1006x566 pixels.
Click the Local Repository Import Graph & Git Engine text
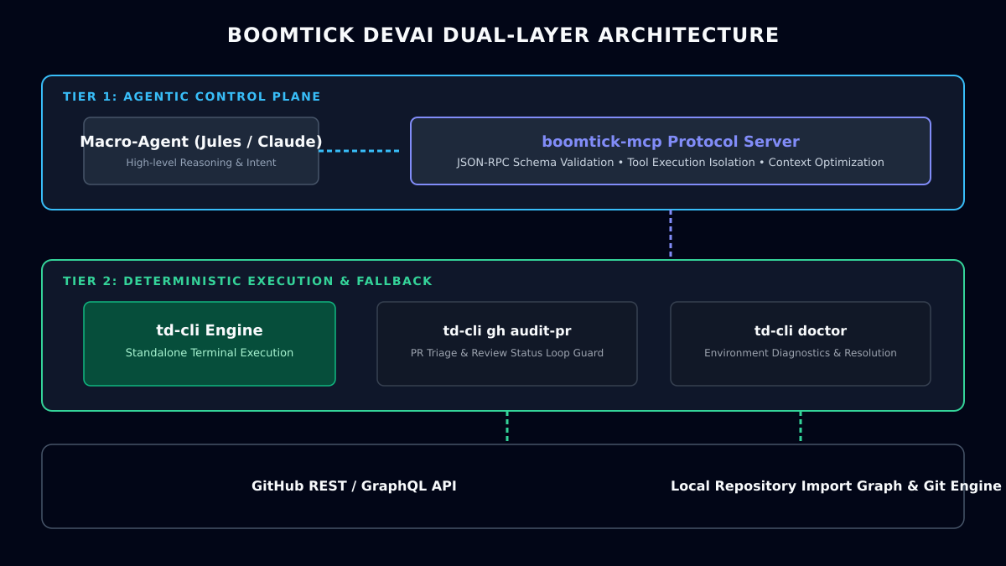(x=836, y=486)
